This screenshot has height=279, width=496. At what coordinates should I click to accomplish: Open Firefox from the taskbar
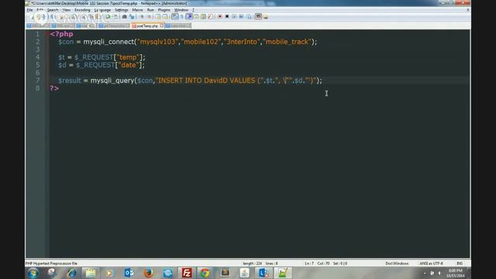(148, 273)
